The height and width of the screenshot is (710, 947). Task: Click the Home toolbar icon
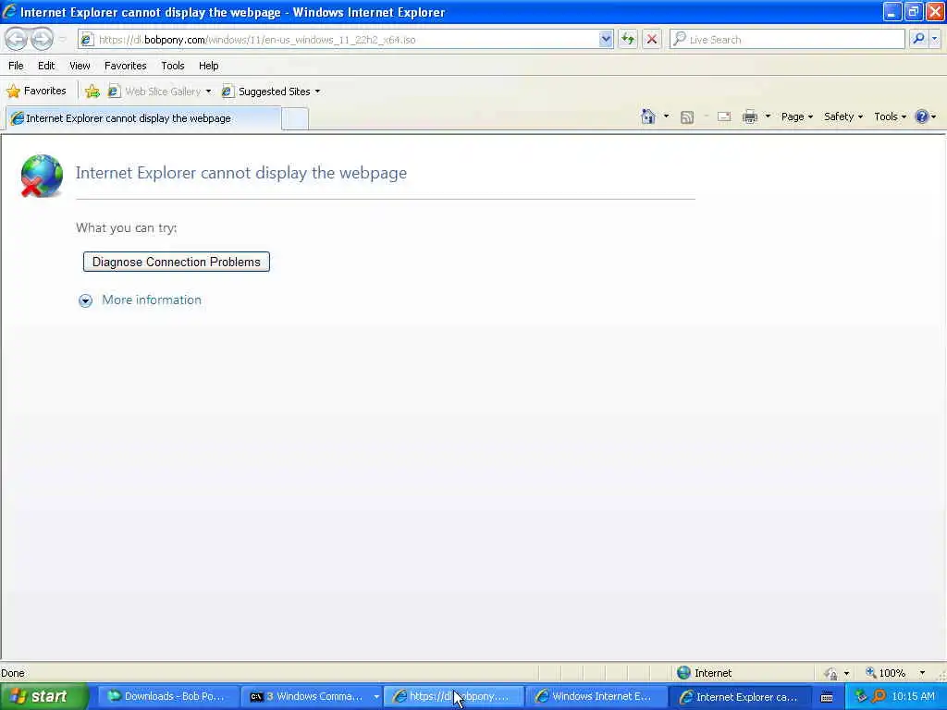click(x=648, y=116)
